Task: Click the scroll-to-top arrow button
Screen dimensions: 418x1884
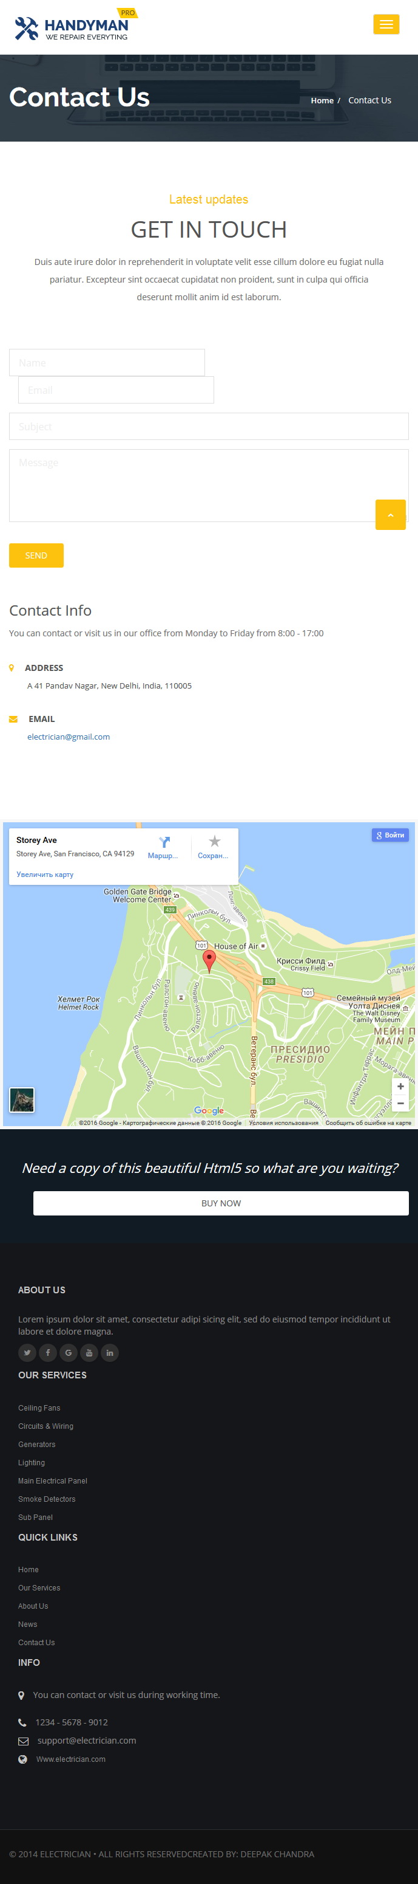Action: 390,515
